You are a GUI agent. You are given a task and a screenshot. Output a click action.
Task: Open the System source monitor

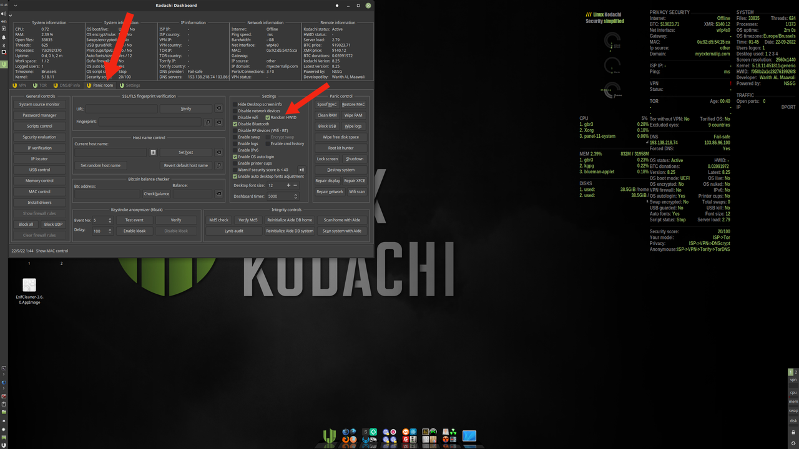(39, 104)
